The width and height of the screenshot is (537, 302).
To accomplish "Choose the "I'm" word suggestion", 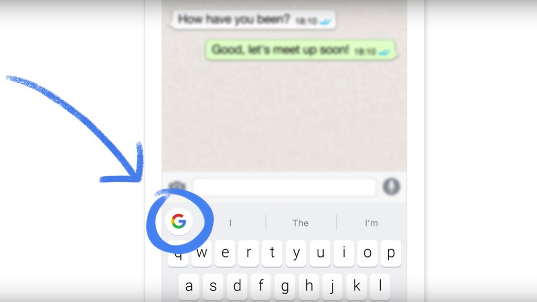I will click(x=371, y=223).
